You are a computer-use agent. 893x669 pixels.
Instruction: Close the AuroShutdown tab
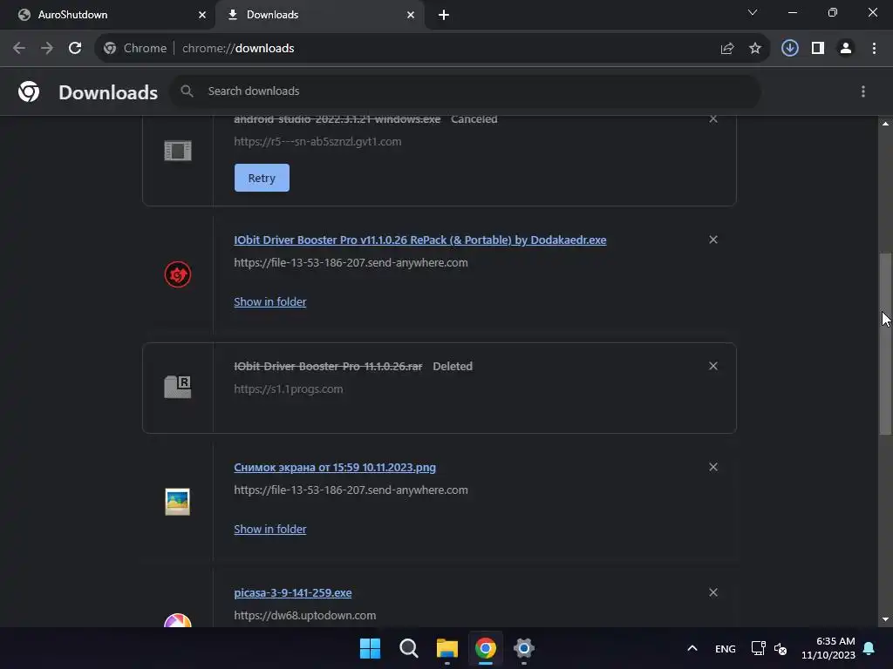click(202, 15)
